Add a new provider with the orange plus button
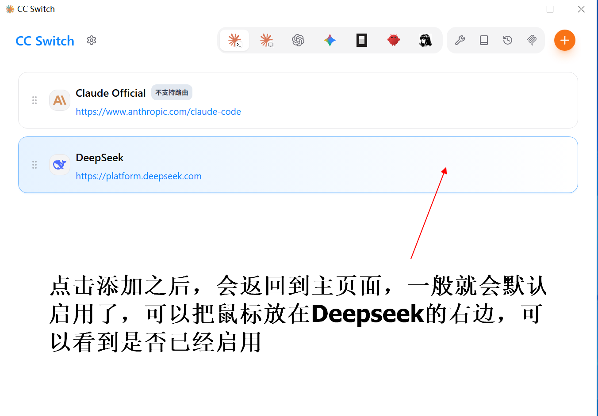 pyautogui.click(x=565, y=41)
